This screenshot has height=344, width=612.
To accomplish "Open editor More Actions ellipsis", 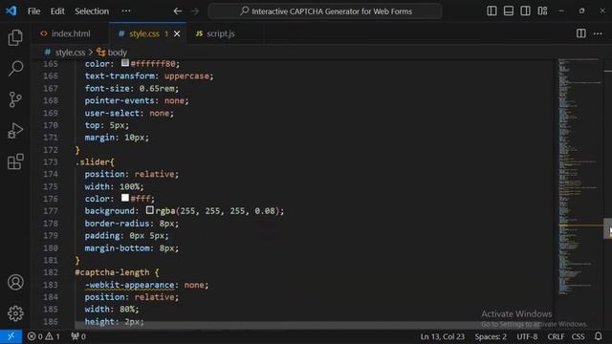I will tap(598, 34).
